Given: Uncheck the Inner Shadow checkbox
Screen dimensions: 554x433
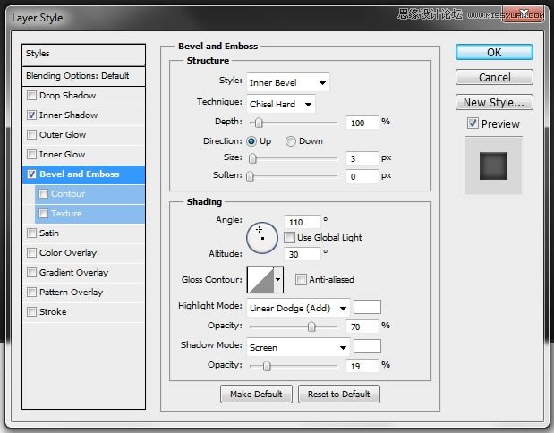Looking at the screenshot, I should pos(32,115).
